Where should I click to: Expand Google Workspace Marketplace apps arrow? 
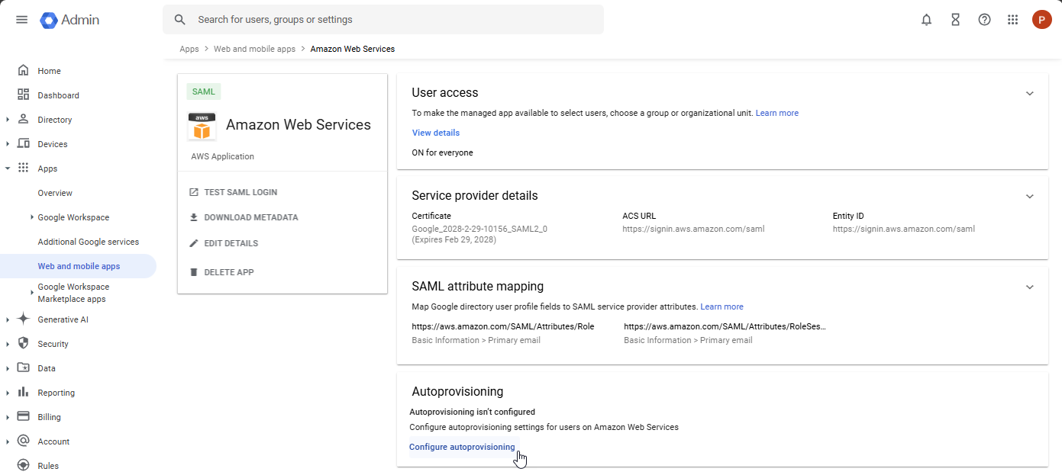coord(32,293)
